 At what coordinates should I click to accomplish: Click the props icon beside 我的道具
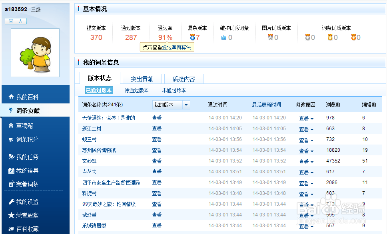(11, 171)
